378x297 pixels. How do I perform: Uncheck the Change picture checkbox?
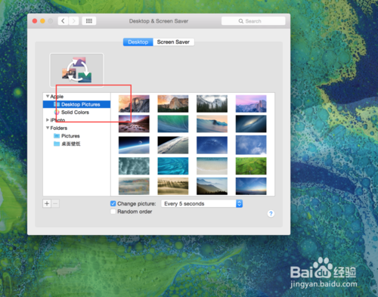point(113,203)
